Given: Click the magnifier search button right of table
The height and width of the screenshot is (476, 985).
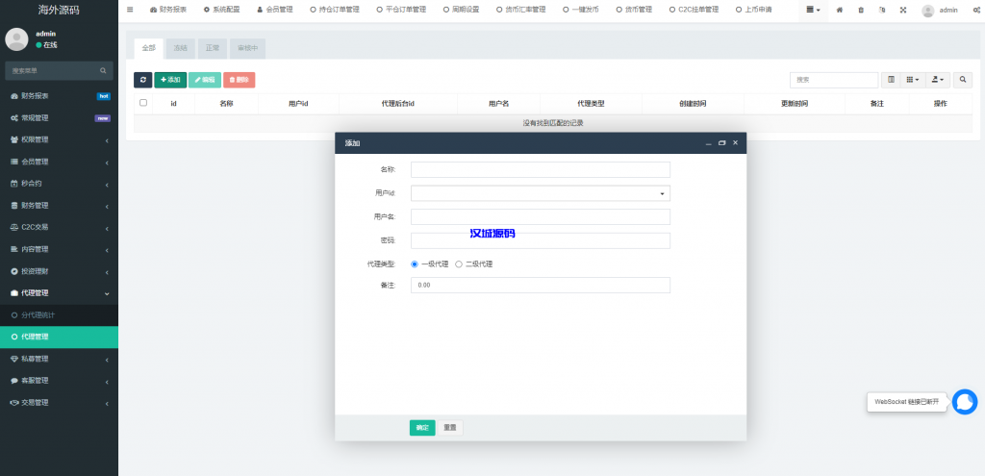Looking at the screenshot, I should [962, 80].
